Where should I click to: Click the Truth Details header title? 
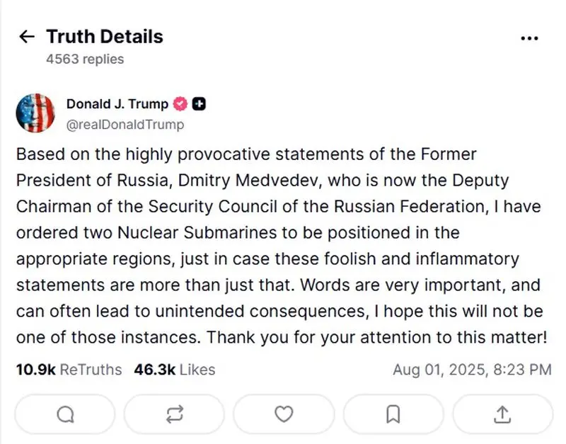(105, 37)
